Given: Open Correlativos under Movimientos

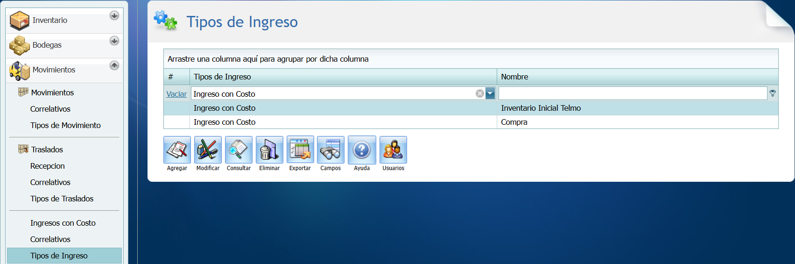Looking at the screenshot, I should click(50, 109).
